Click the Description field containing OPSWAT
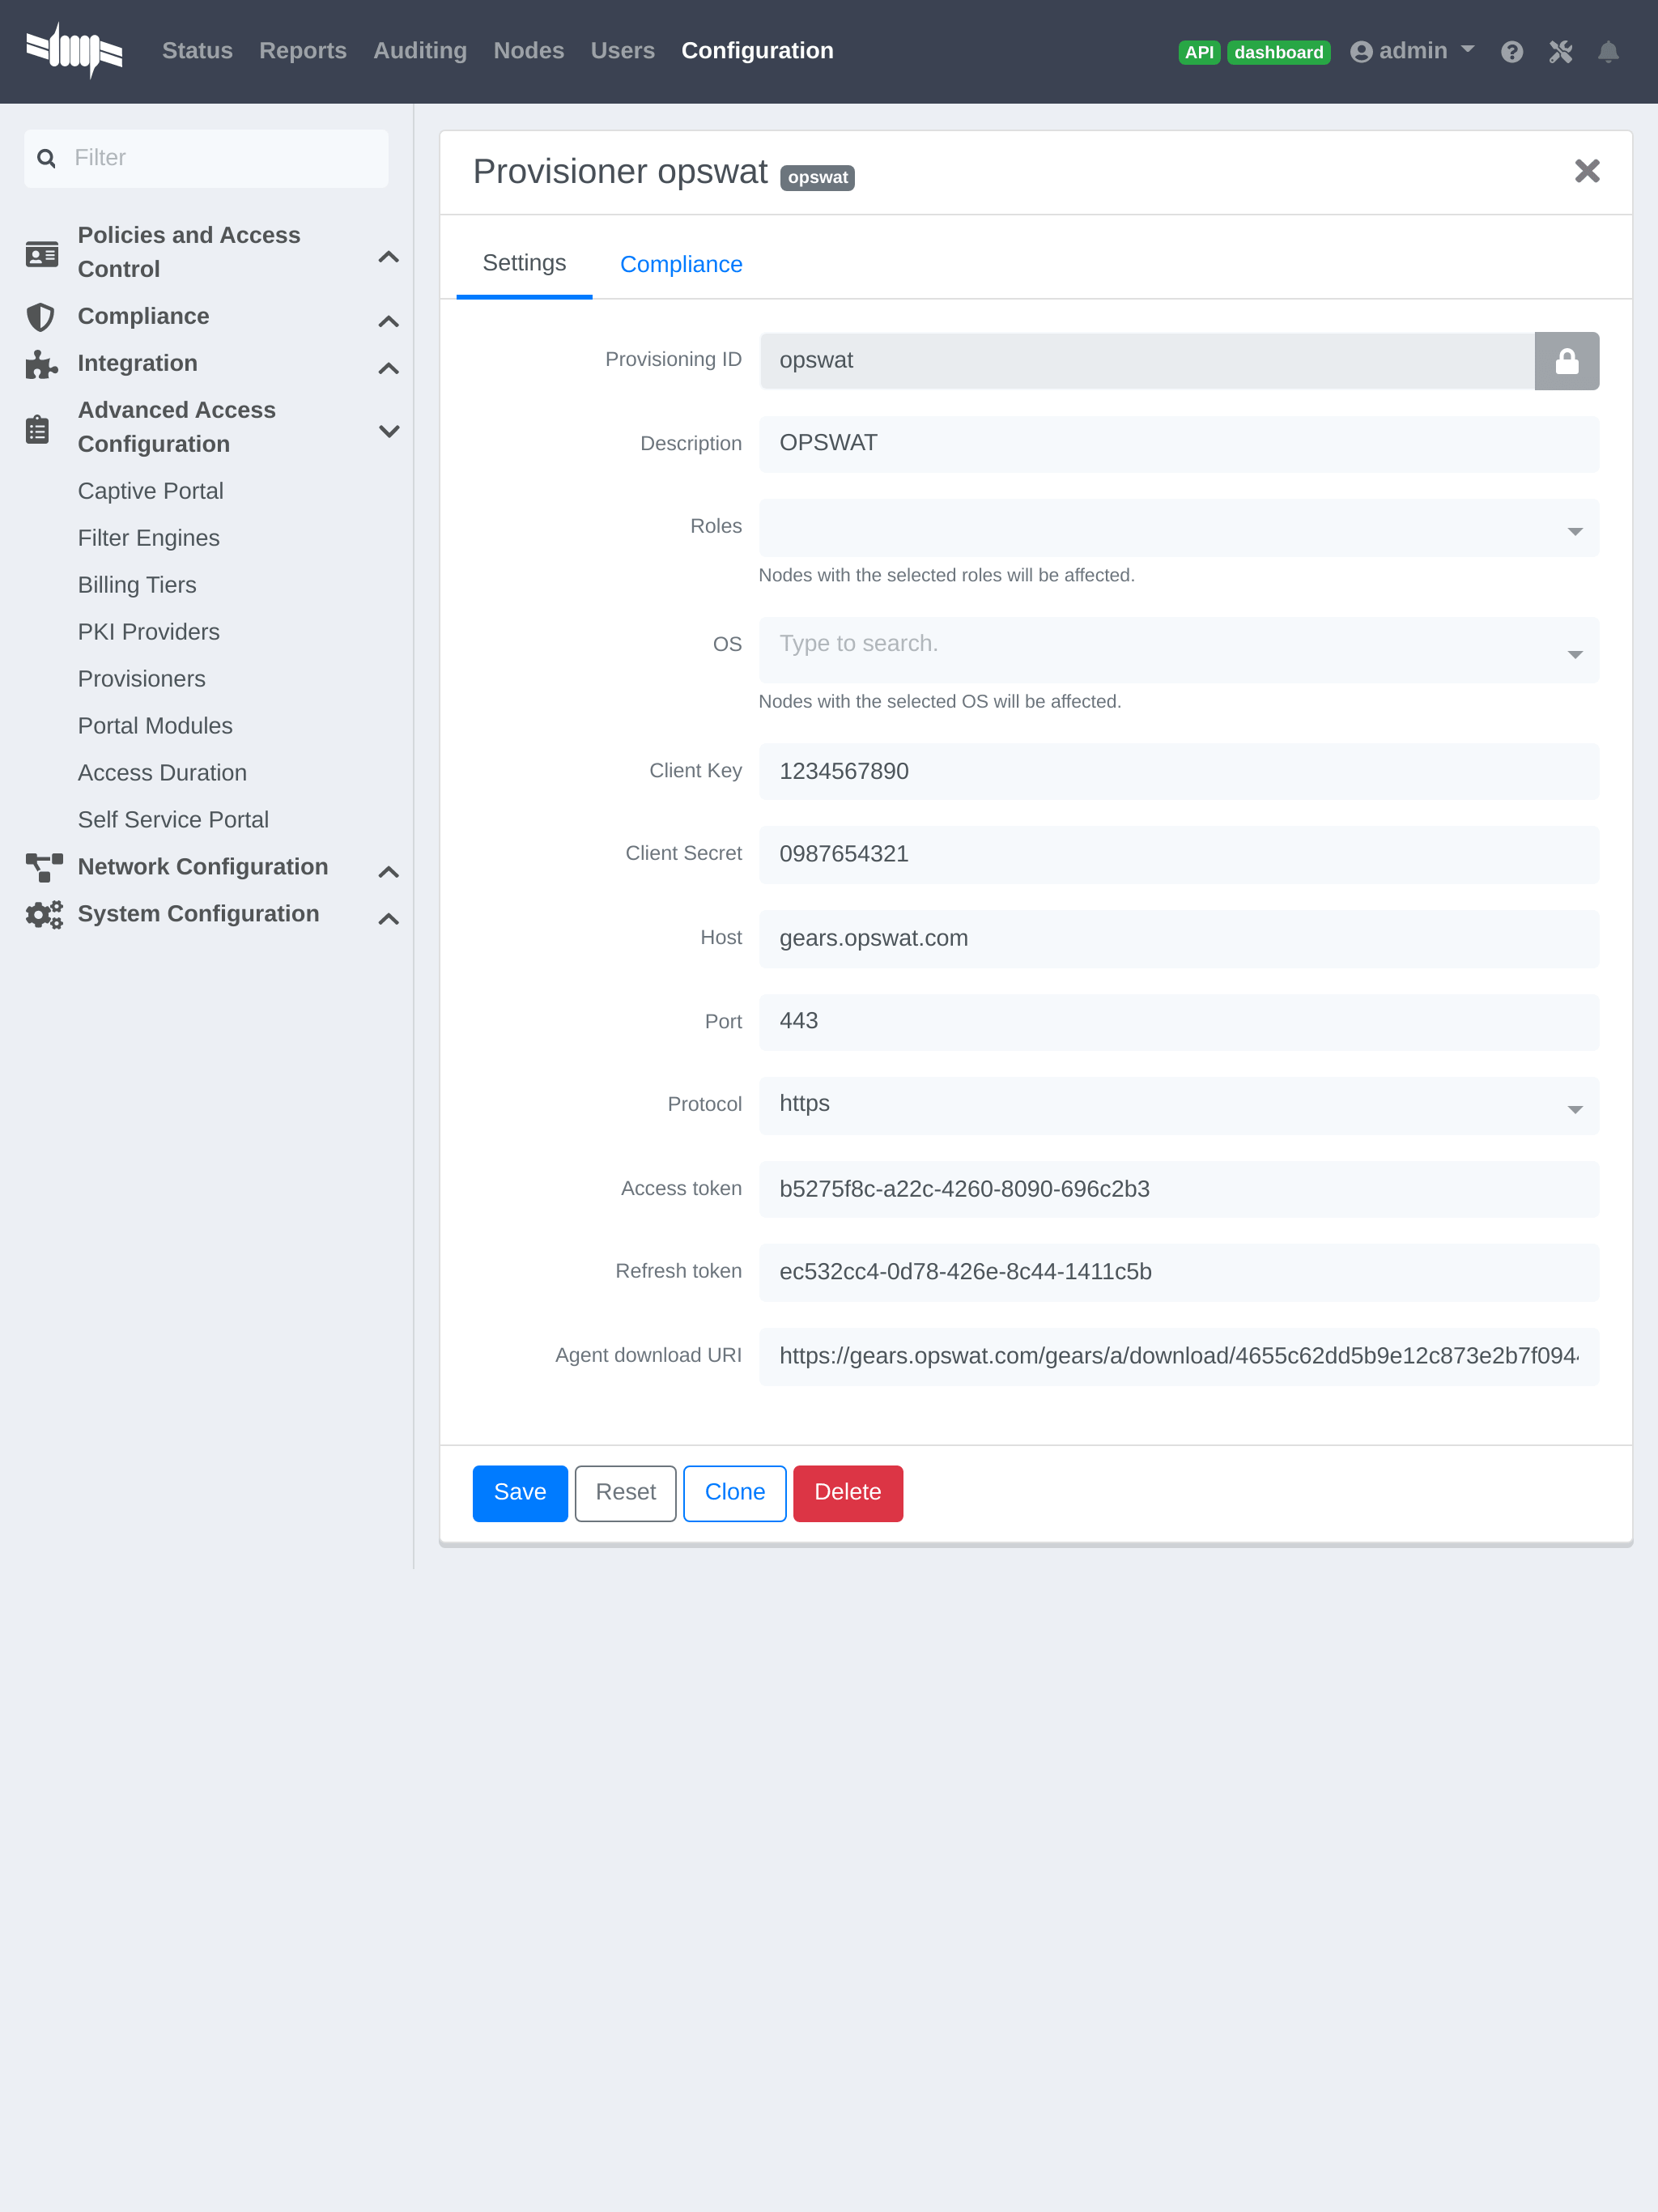This screenshot has height=2212, width=1658. click(x=1178, y=444)
